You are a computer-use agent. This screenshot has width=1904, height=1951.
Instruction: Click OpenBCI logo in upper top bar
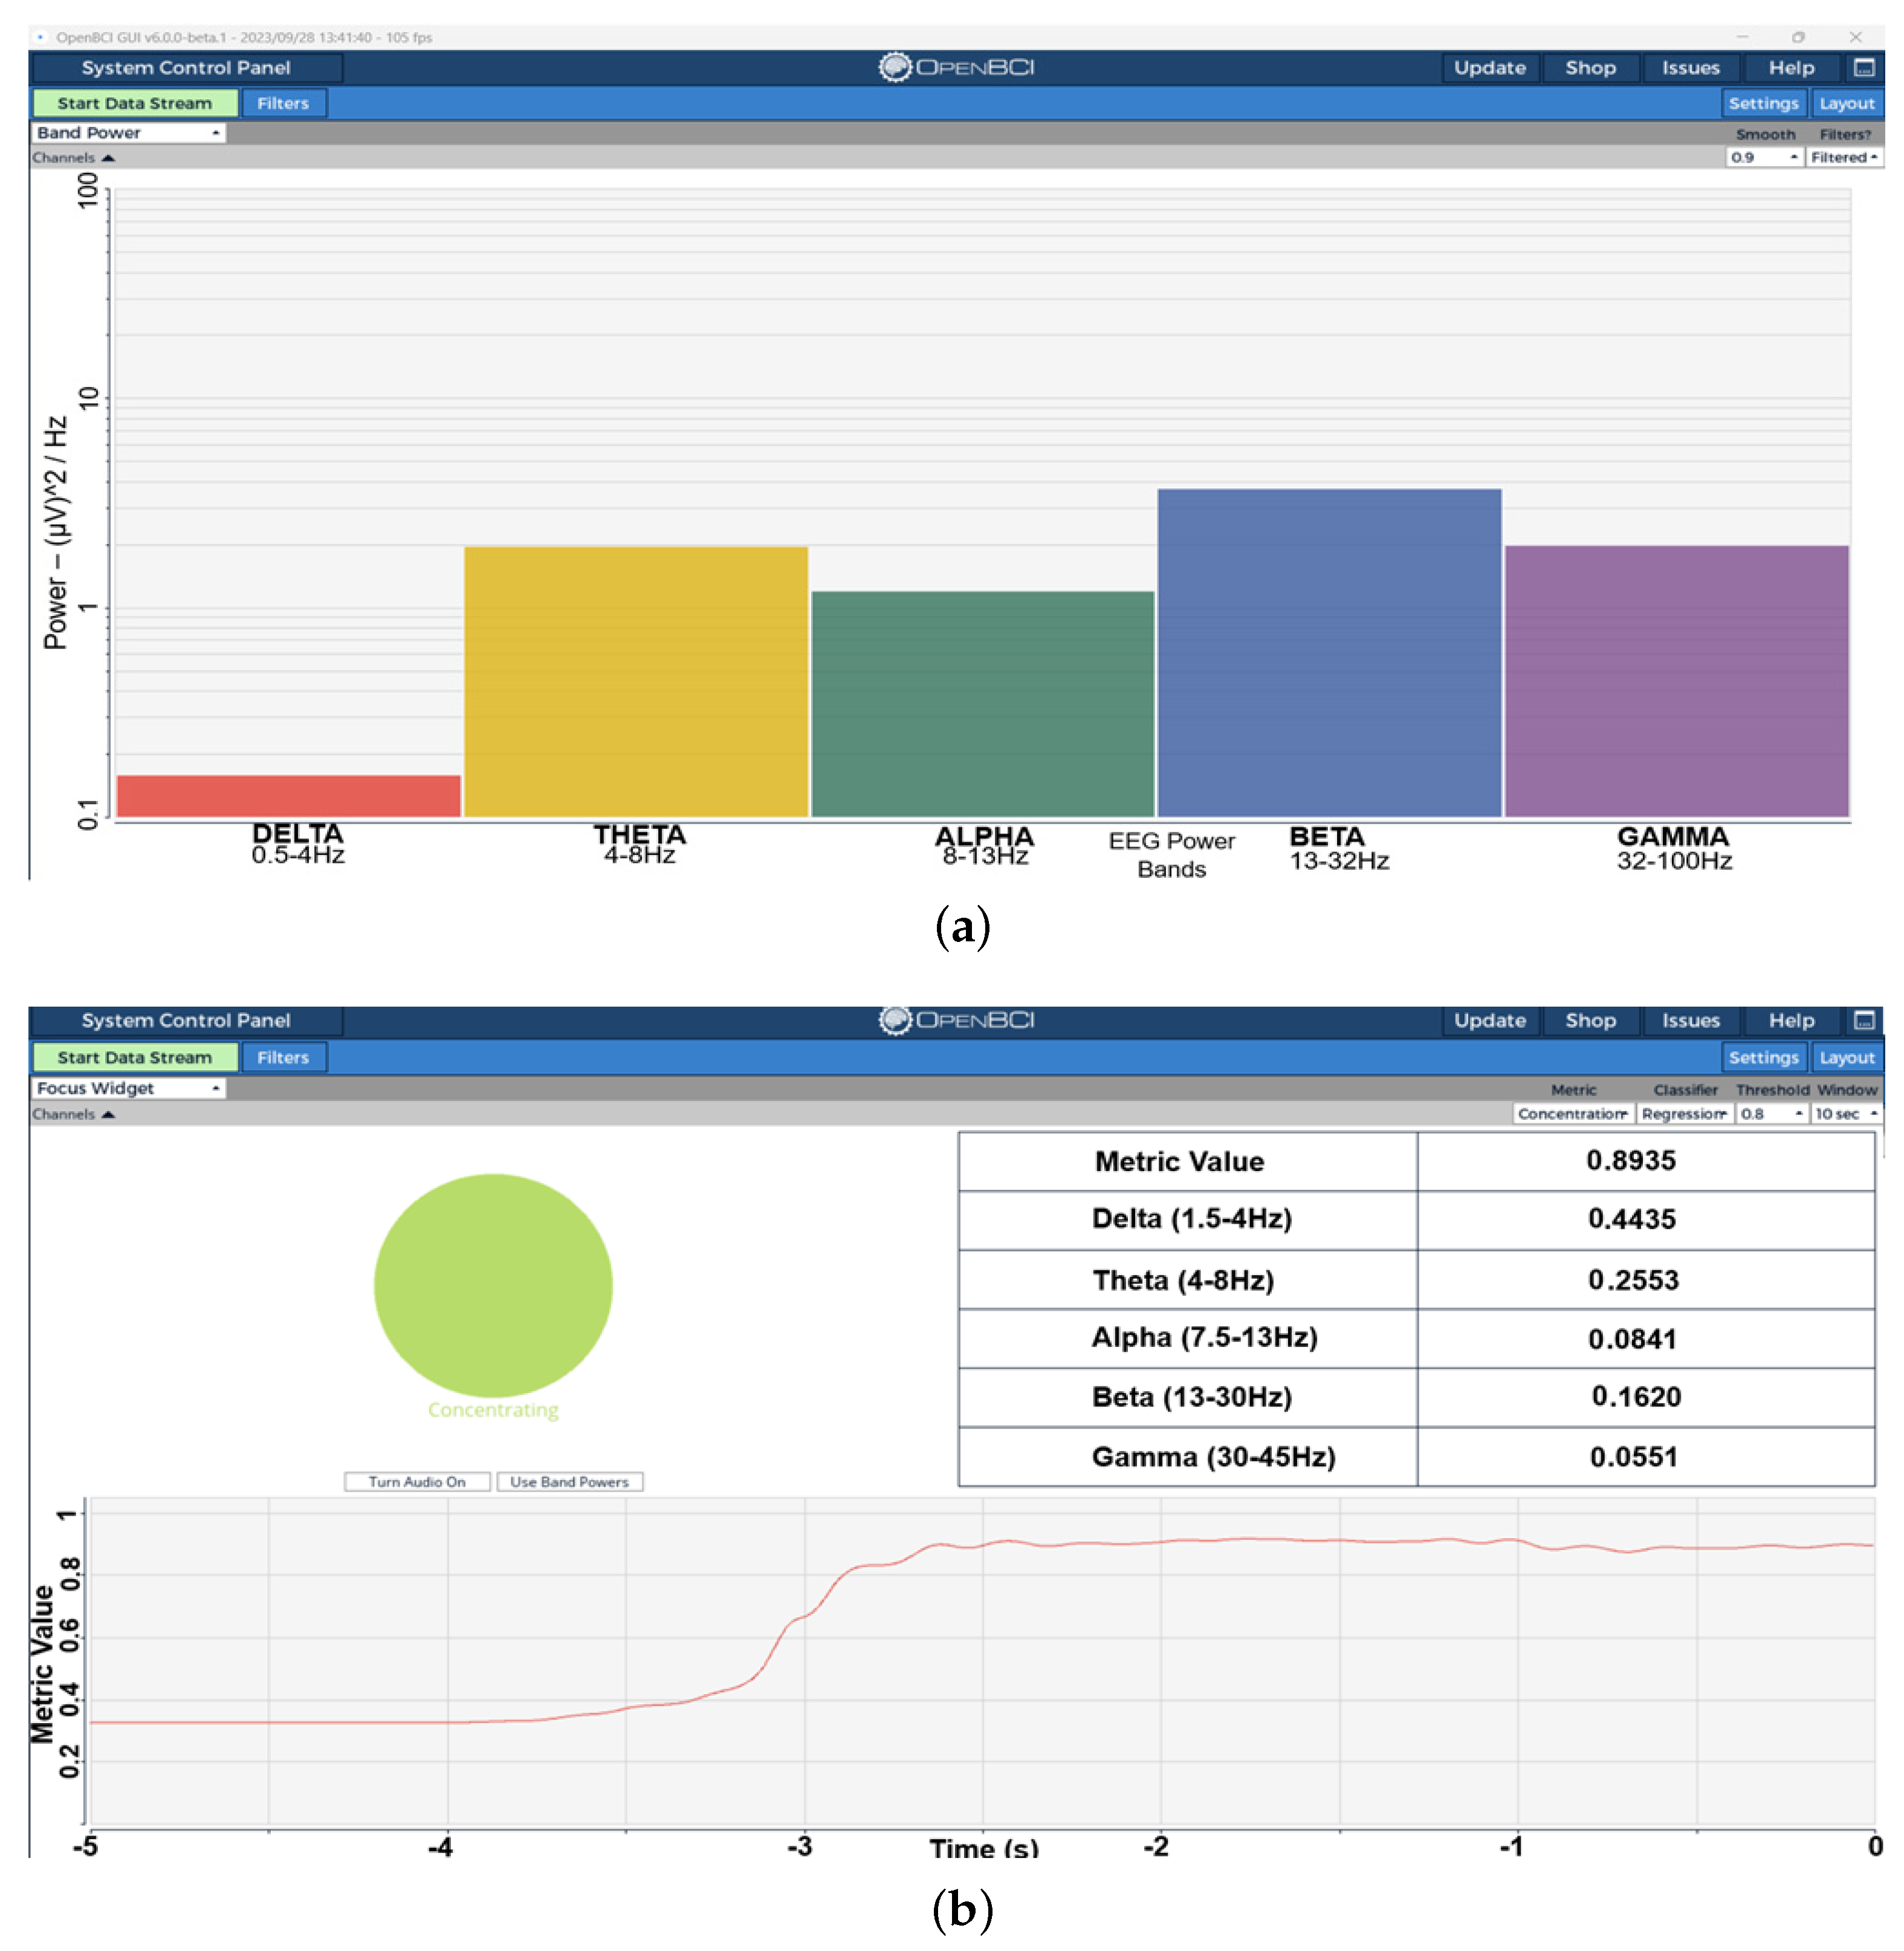(956, 67)
